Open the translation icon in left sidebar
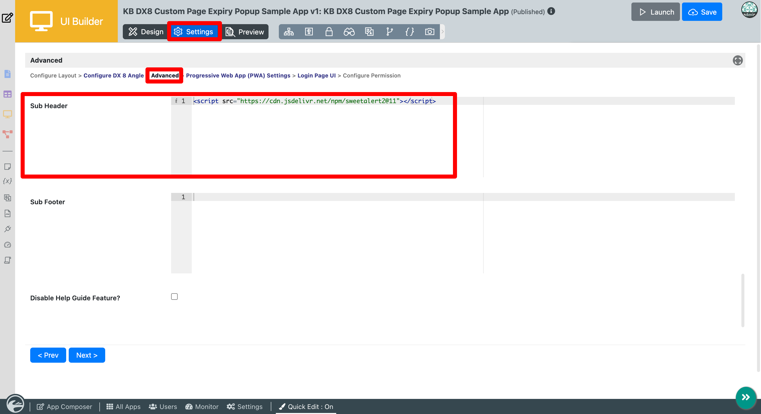 [7, 197]
